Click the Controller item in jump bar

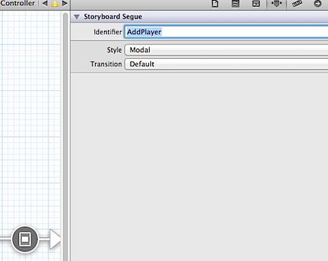point(17,3)
